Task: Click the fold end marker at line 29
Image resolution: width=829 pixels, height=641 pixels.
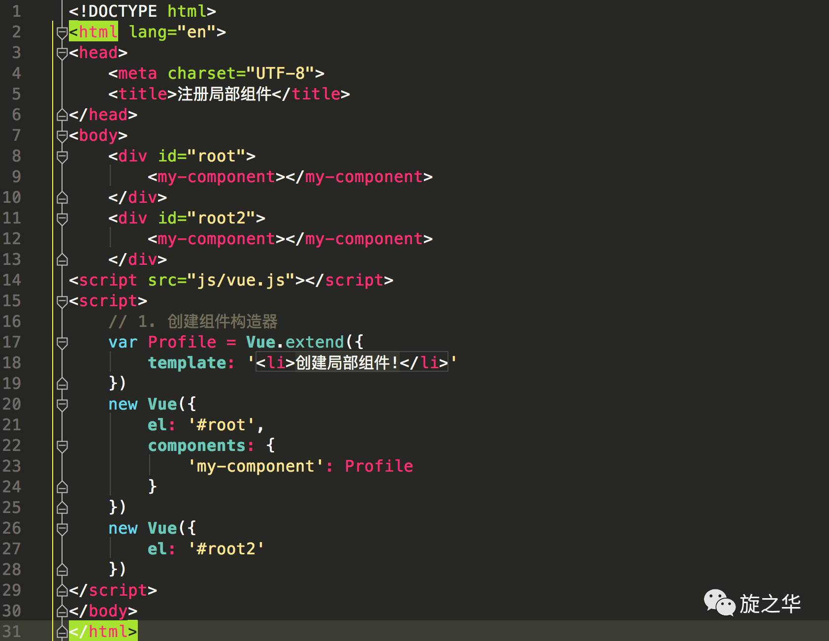Action: [x=62, y=590]
